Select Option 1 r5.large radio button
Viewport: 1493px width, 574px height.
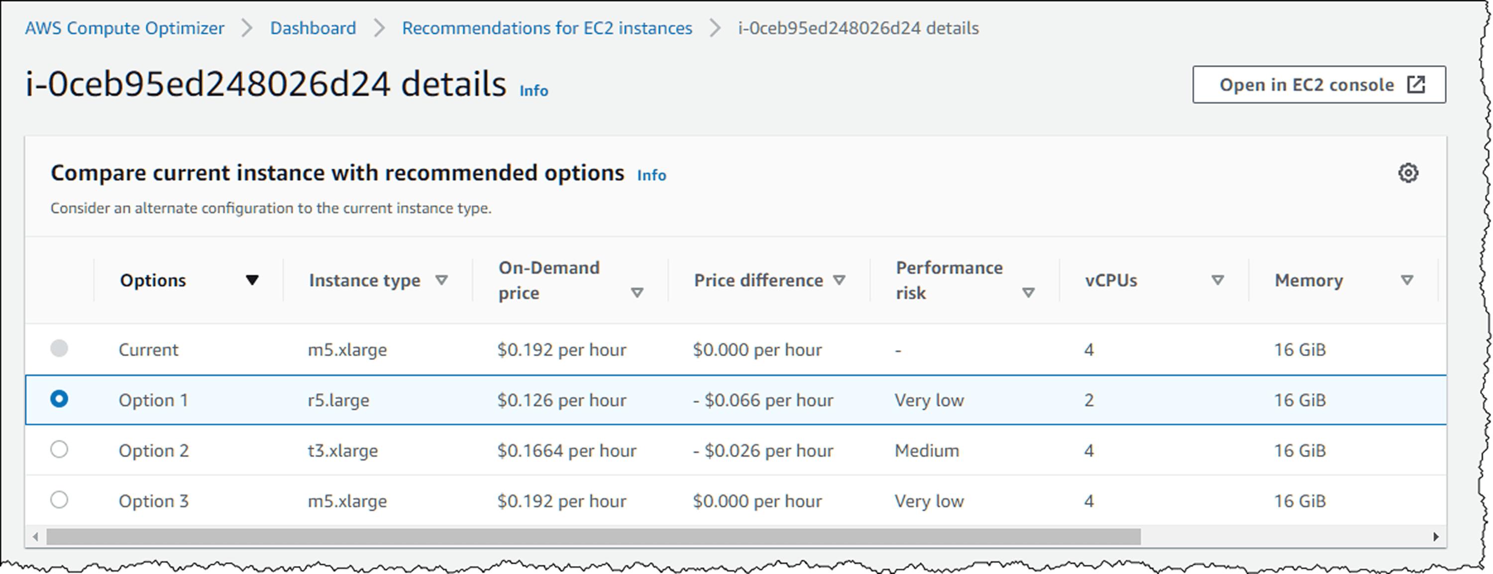59,399
